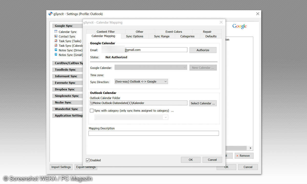The width and height of the screenshot is (307, 184).
Task: Select Task Sync (Tasks) in sidebar
Action: click(70, 41)
